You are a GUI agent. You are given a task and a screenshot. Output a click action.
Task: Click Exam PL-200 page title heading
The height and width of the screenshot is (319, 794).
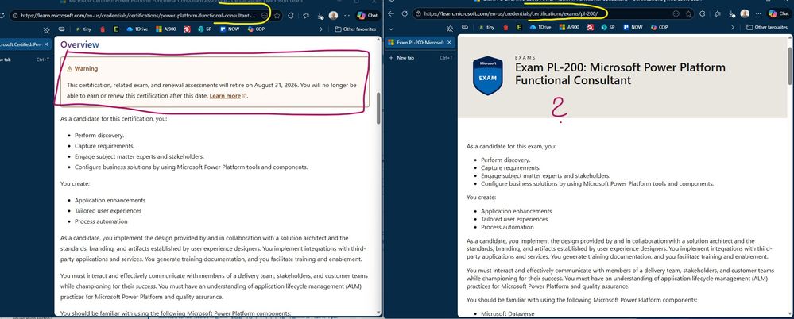point(620,73)
